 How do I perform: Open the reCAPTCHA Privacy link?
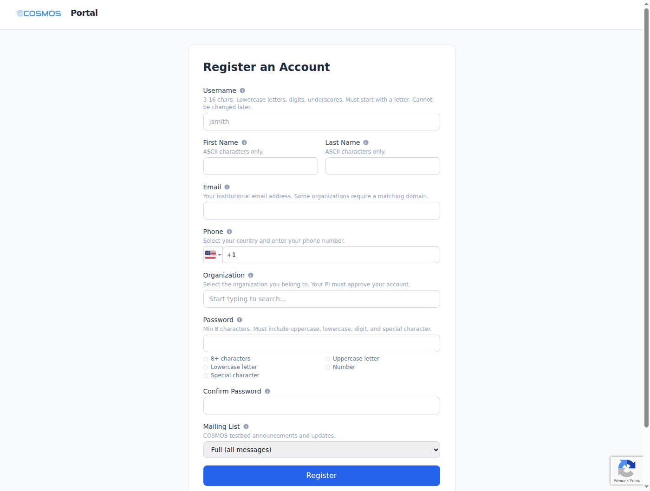tap(619, 480)
